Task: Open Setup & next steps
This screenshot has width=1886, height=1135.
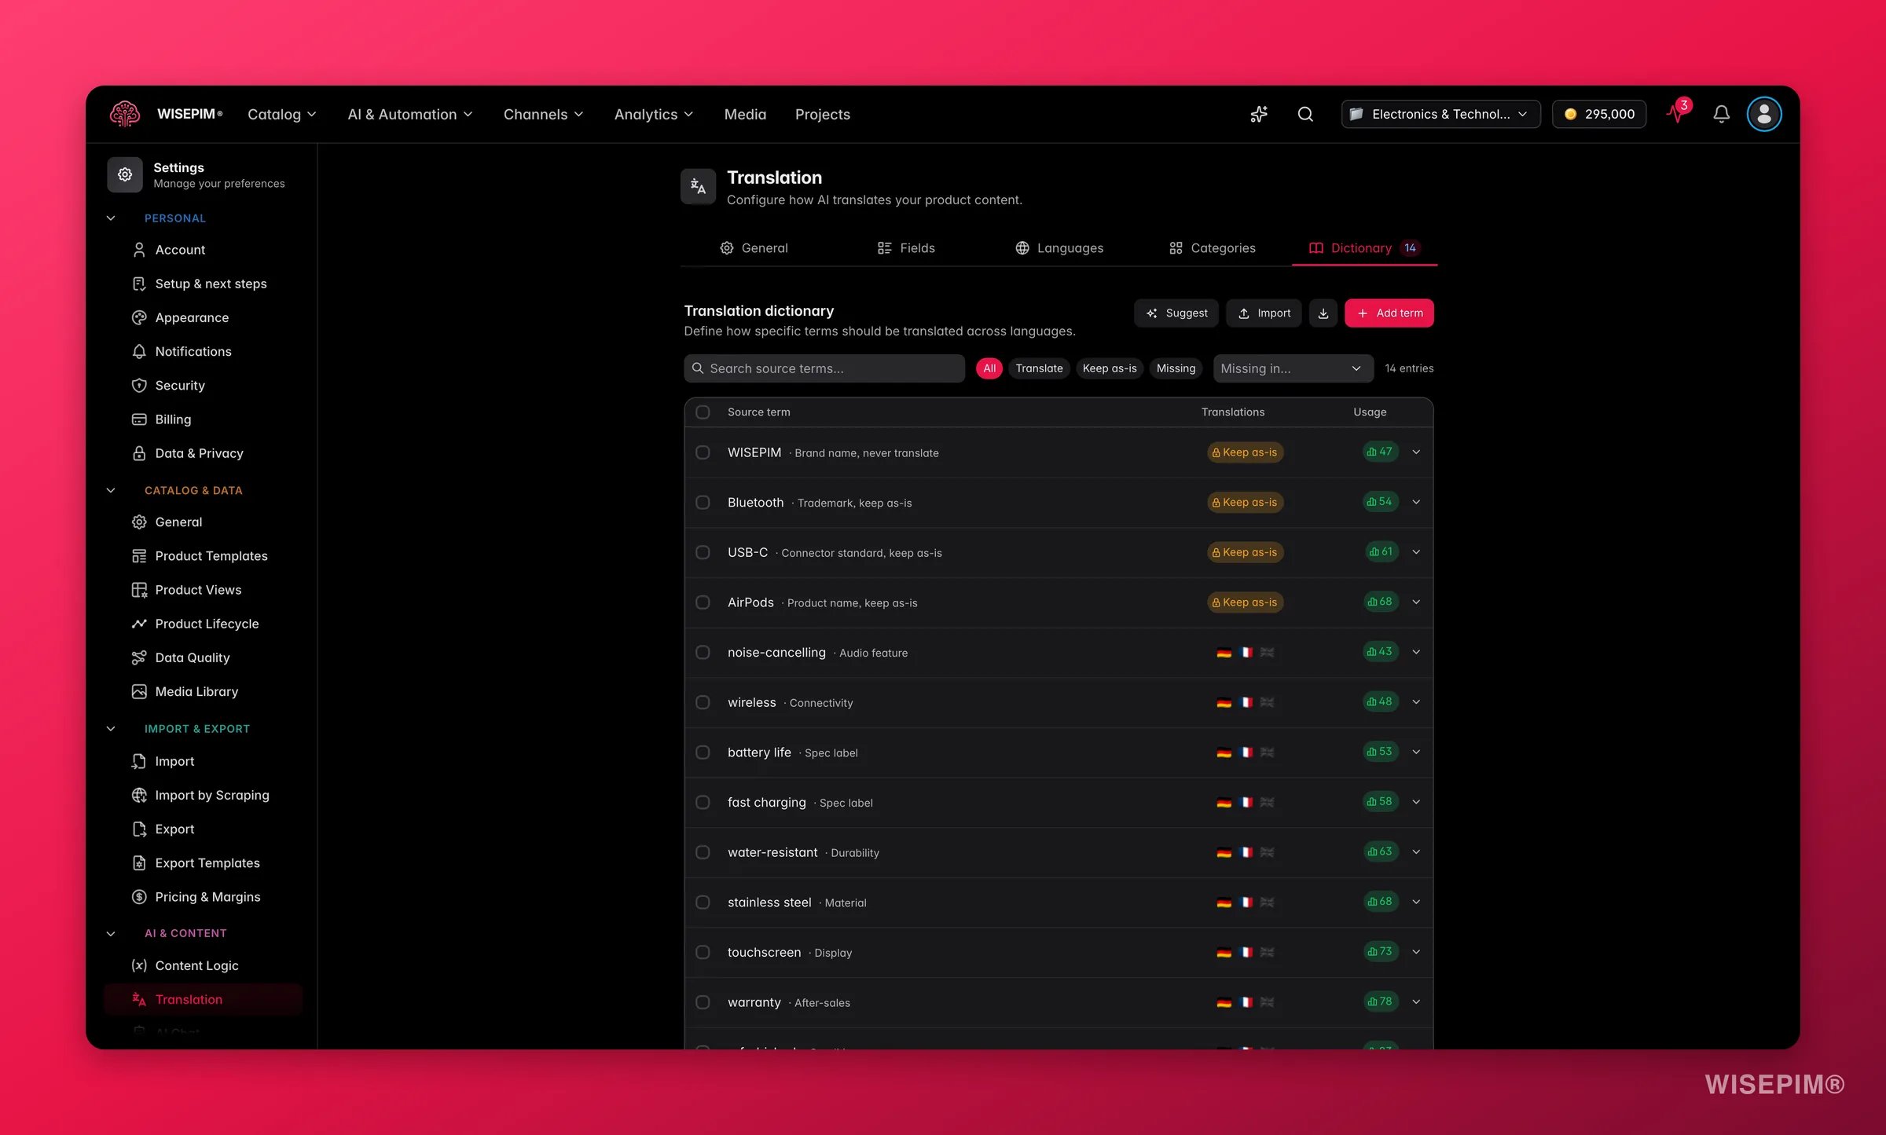Action: tap(211, 284)
